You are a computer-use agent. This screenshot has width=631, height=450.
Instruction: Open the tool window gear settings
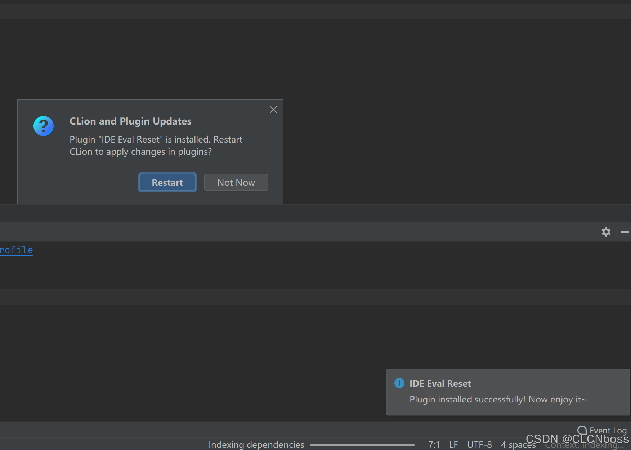606,232
